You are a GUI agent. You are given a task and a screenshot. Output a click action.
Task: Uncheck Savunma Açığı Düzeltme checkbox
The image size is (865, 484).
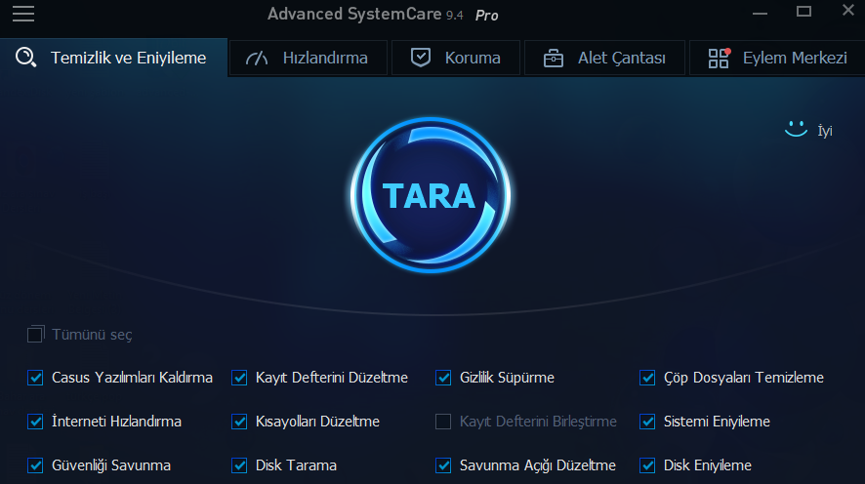click(x=443, y=465)
